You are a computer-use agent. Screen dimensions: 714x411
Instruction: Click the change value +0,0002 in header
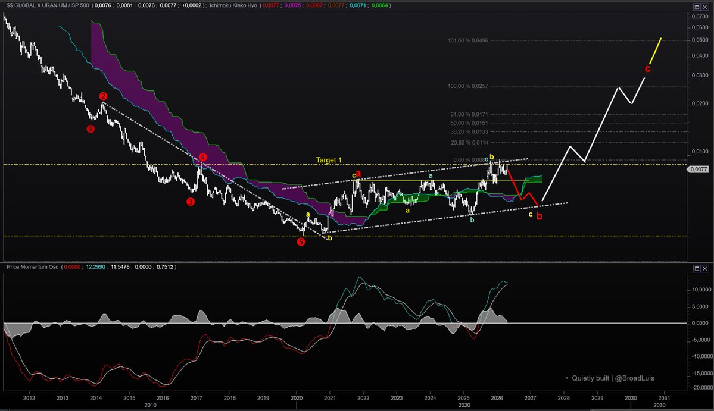click(x=191, y=5)
